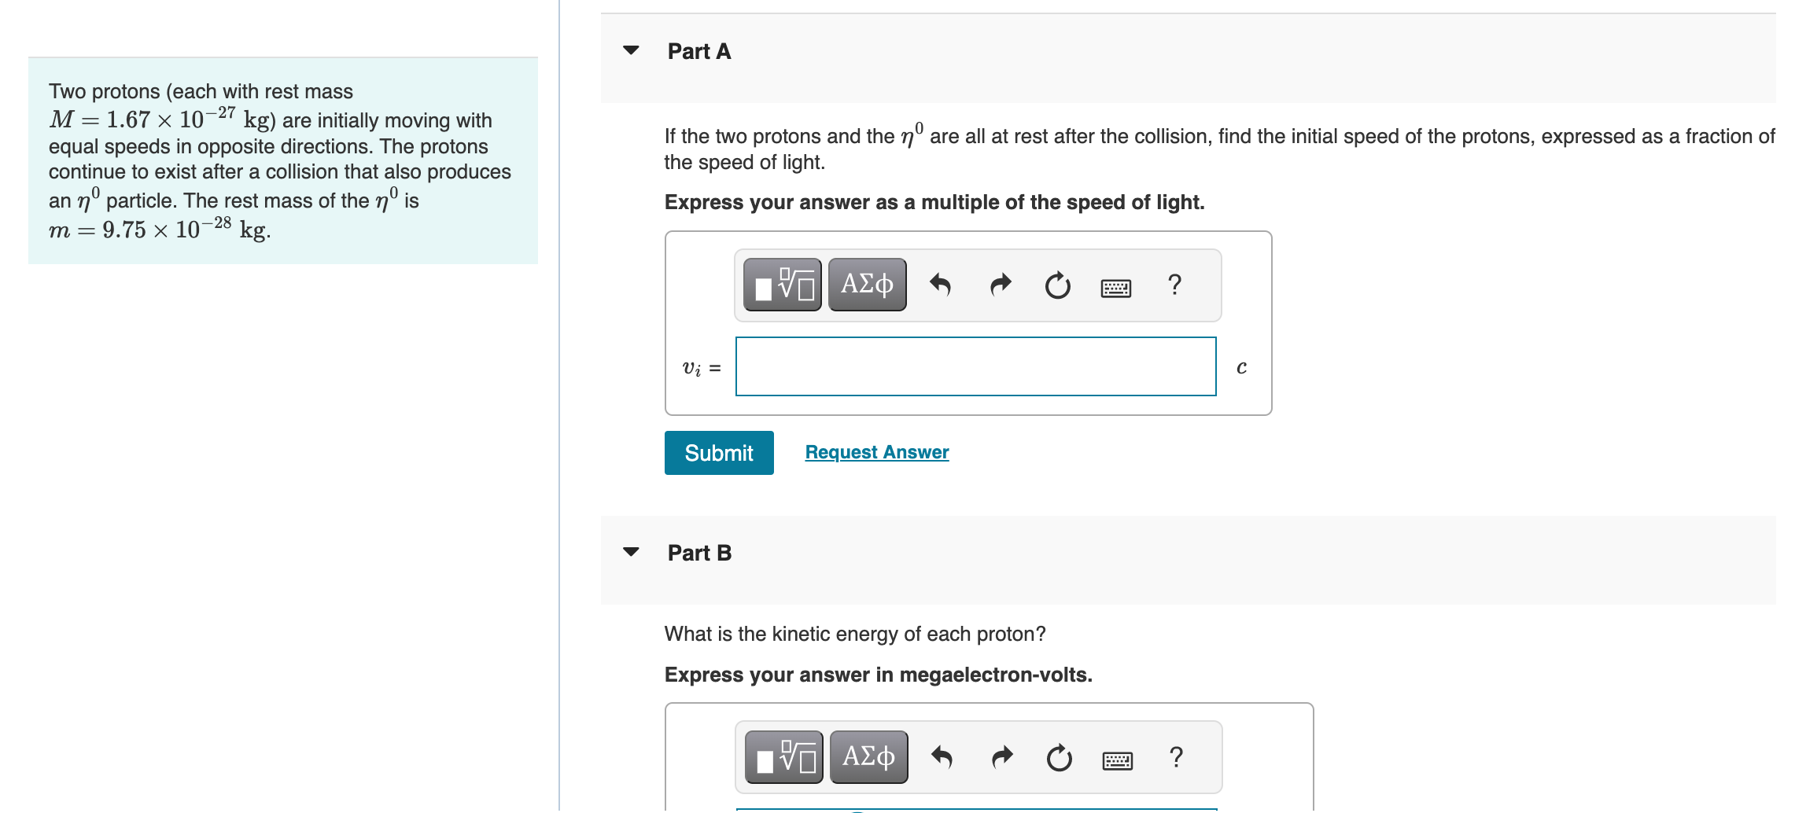Select the Part A section header
Image resolution: width=1806 pixels, height=813 pixels.
(x=698, y=50)
